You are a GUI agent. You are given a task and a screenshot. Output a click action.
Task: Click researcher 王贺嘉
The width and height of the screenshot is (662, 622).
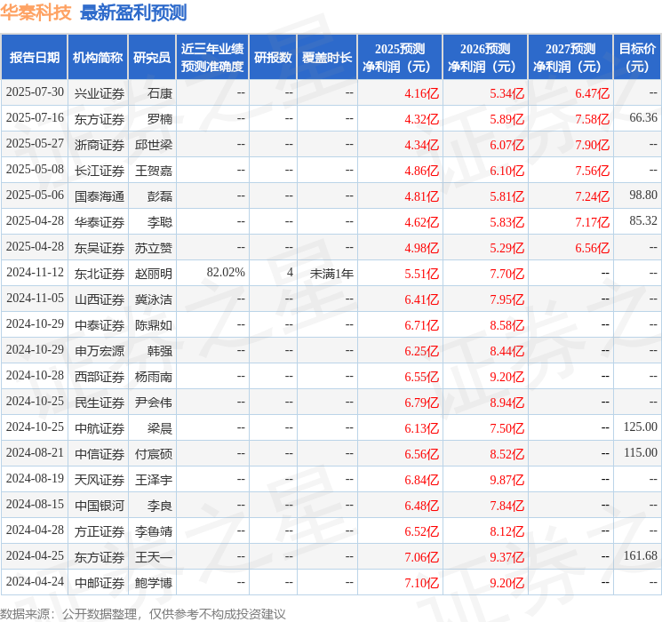154,171
